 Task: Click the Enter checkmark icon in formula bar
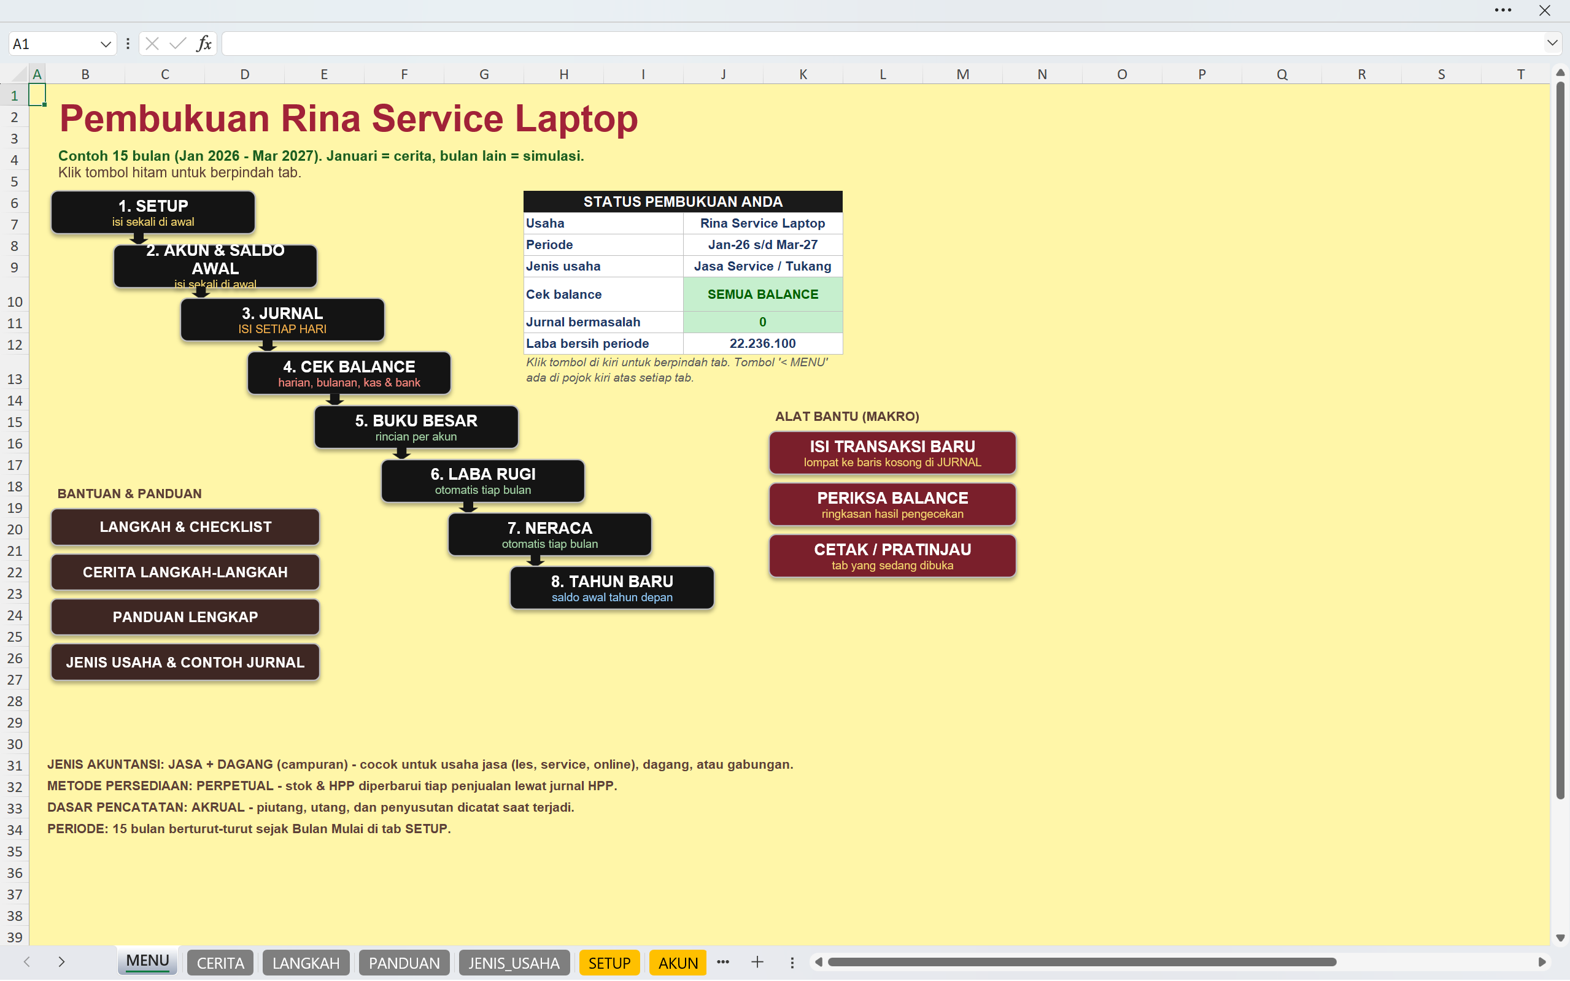177,44
